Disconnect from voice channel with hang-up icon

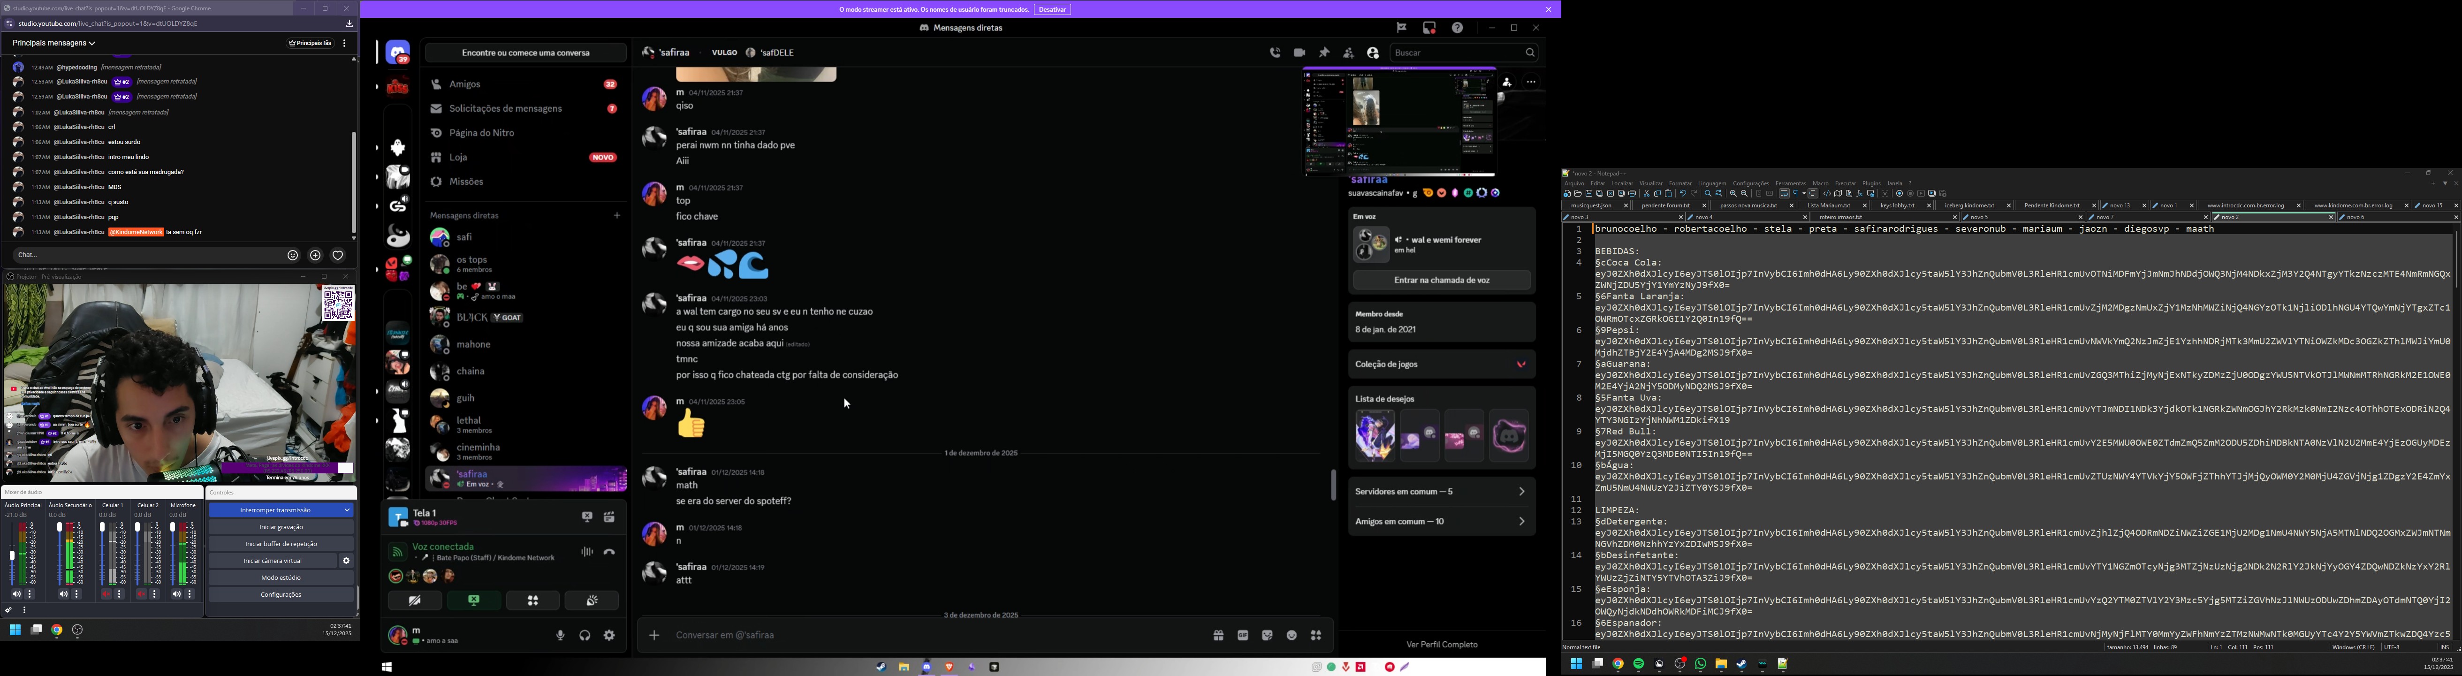point(610,553)
